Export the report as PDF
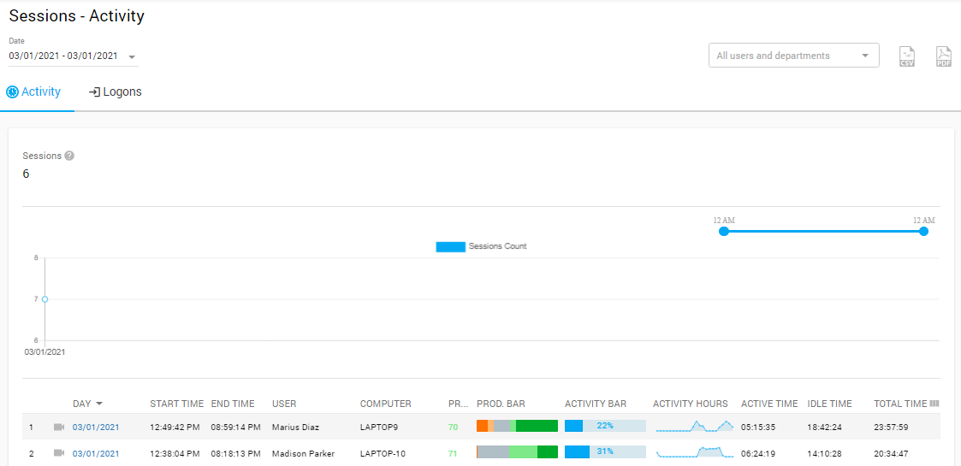This screenshot has height=466, width=961. click(943, 56)
